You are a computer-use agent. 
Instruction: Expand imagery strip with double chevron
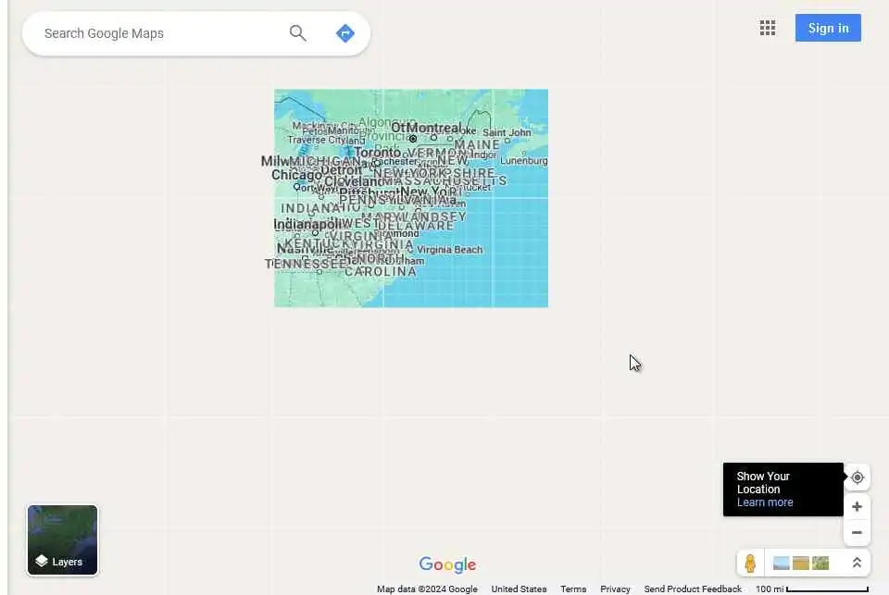pyautogui.click(x=857, y=563)
